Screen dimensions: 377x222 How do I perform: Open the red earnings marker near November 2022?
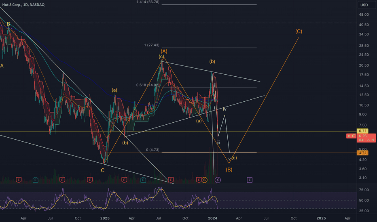point(90,180)
